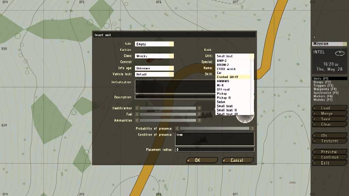Decrease Ammunition with left arrow

click(x=137, y=120)
